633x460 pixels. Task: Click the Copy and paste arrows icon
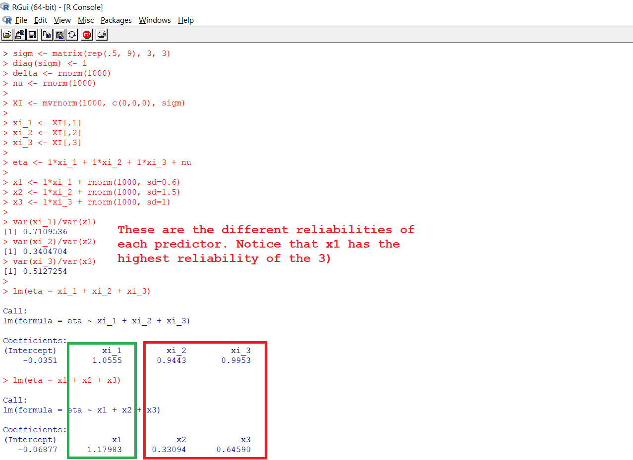(x=72, y=35)
